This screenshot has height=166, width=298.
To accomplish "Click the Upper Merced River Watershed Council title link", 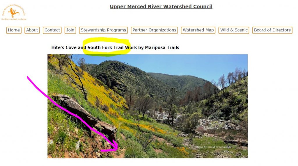I will tap(161, 6).
